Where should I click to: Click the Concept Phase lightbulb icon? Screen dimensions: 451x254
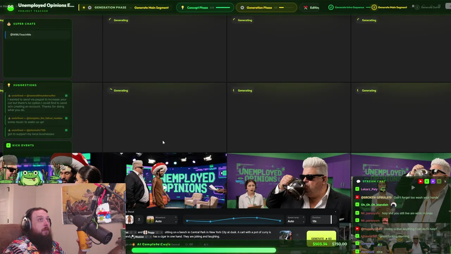[183, 8]
